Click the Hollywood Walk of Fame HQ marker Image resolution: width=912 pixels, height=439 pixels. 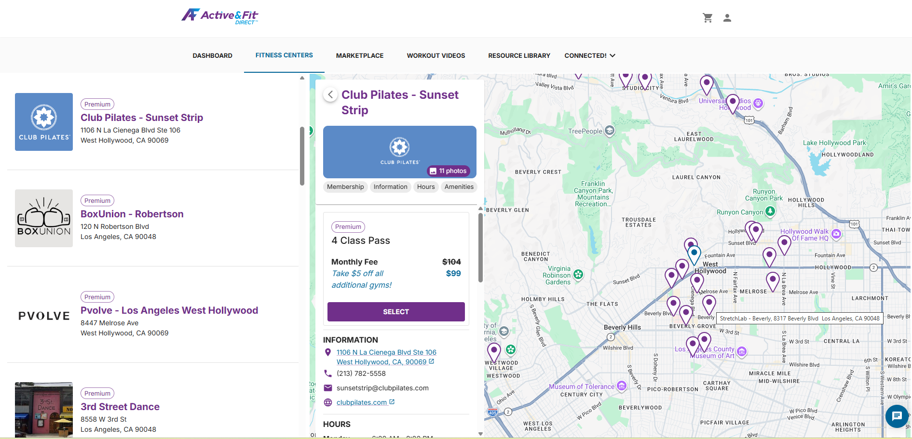click(x=836, y=234)
